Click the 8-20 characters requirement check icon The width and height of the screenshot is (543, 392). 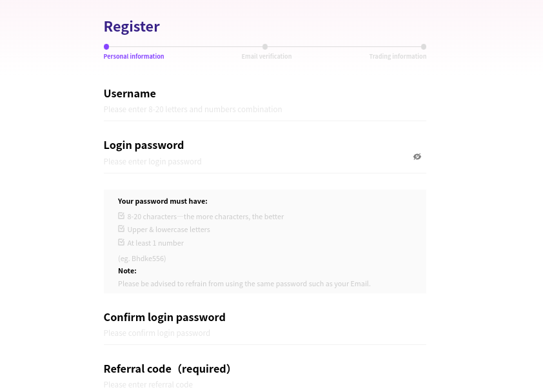(x=121, y=216)
